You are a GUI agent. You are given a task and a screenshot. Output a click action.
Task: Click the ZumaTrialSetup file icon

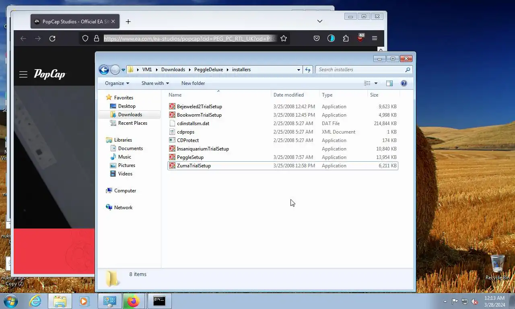172,166
